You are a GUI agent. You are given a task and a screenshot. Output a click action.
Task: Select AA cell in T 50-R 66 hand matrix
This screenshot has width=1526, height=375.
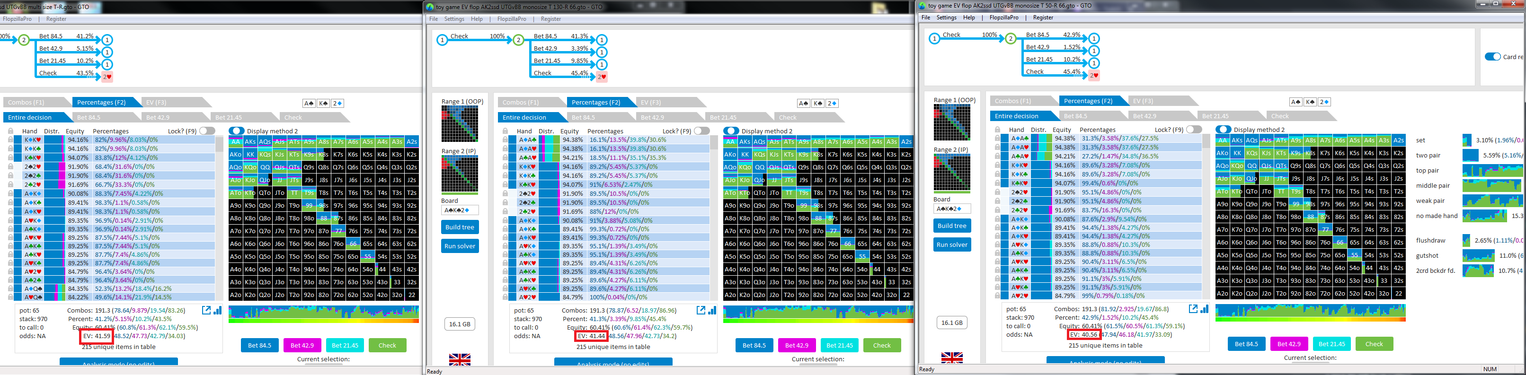(1223, 140)
